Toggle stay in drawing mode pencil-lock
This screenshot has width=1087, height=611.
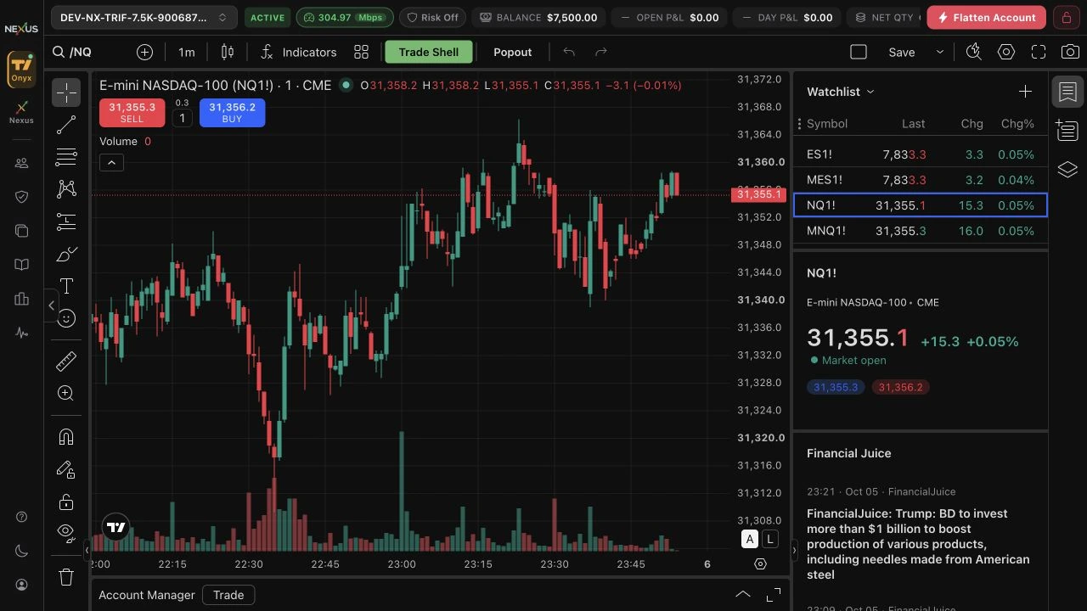[66, 469]
